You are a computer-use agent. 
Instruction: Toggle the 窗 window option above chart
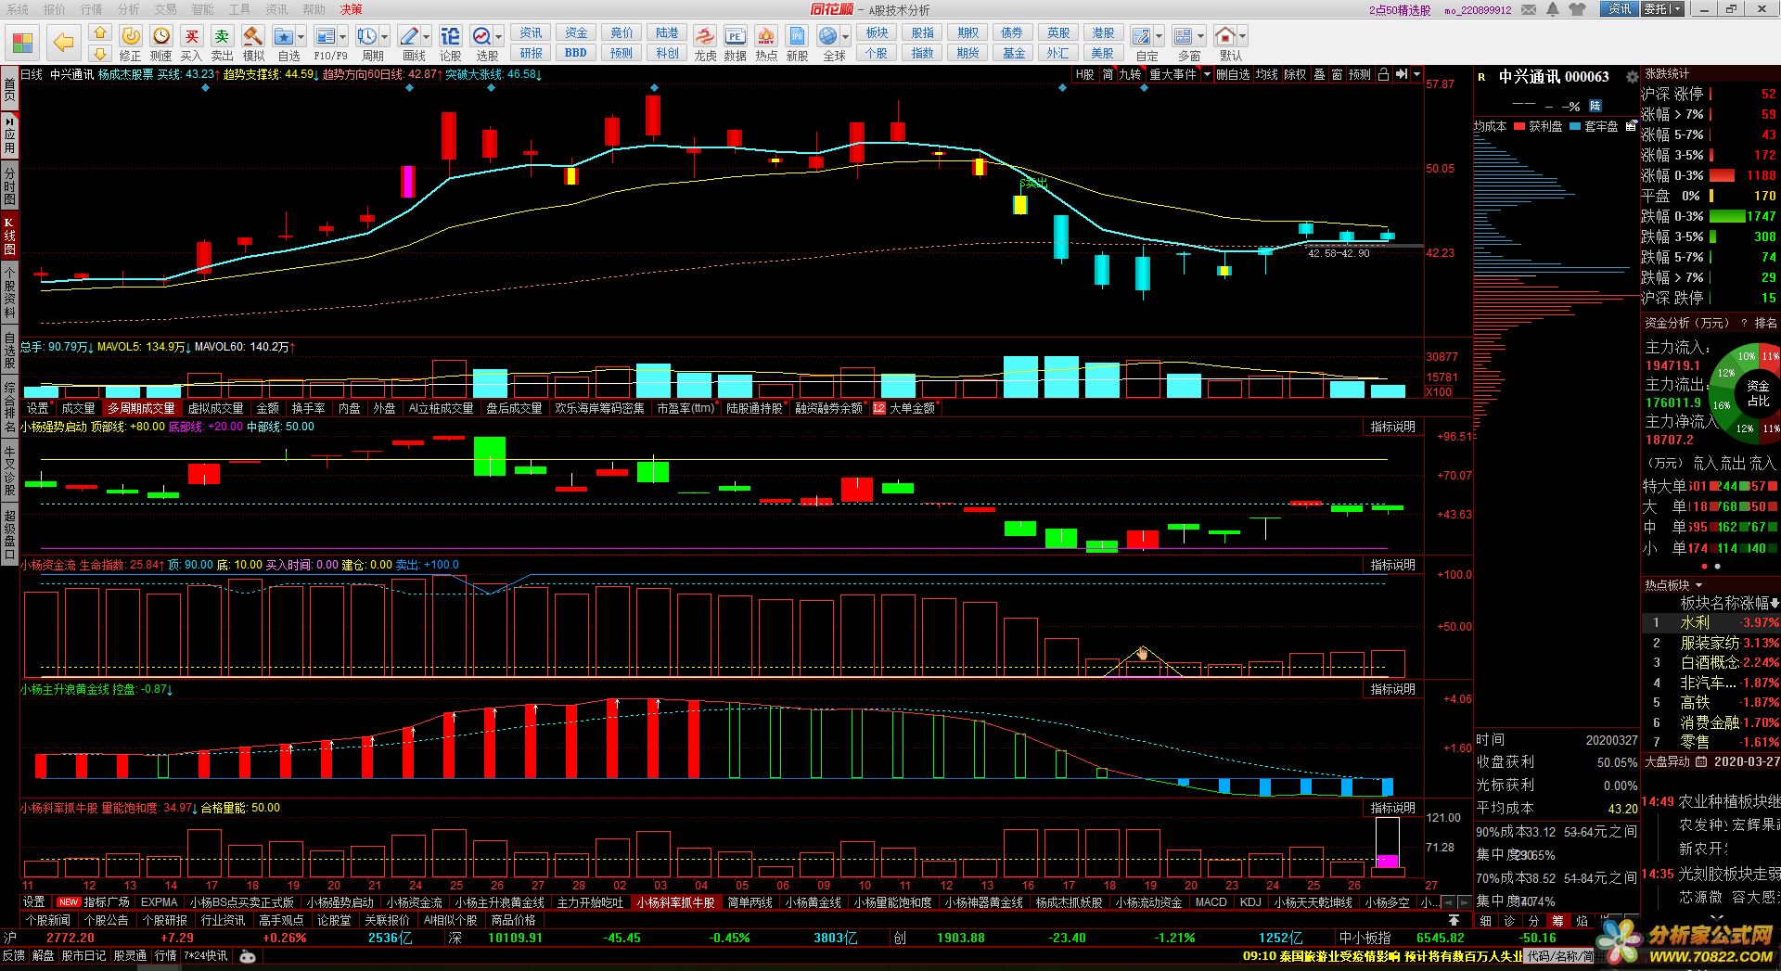click(1337, 74)
